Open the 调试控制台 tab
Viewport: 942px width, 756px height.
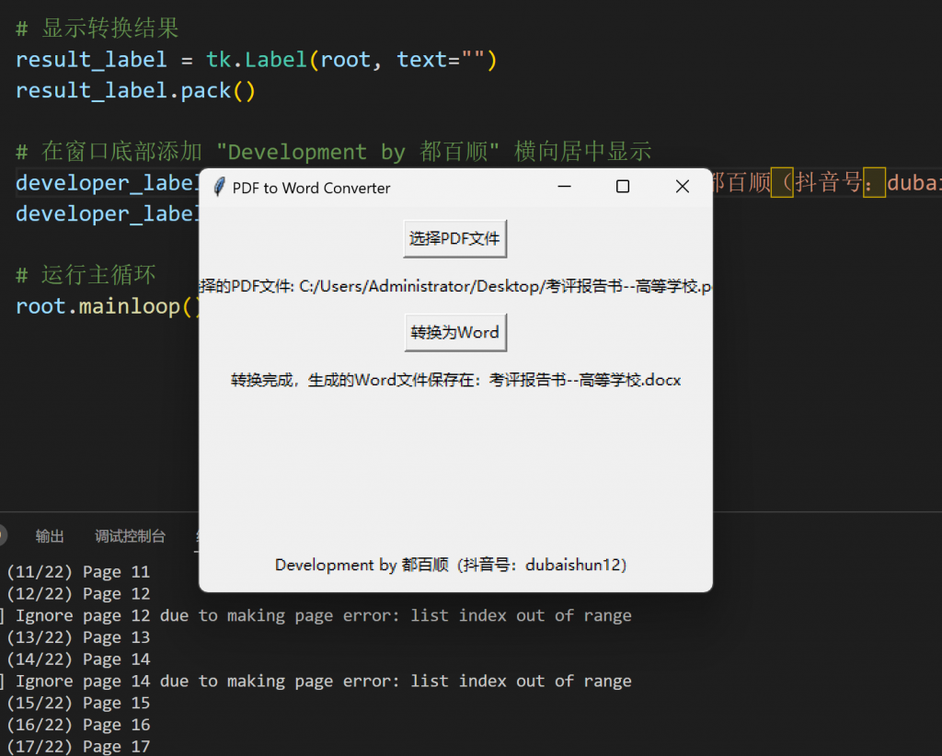click(x=129, y=536)
